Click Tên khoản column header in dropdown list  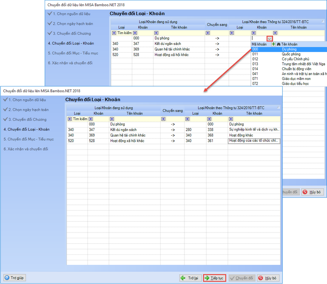289,44
